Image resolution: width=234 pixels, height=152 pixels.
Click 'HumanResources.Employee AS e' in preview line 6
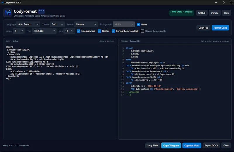click(148, 63)
